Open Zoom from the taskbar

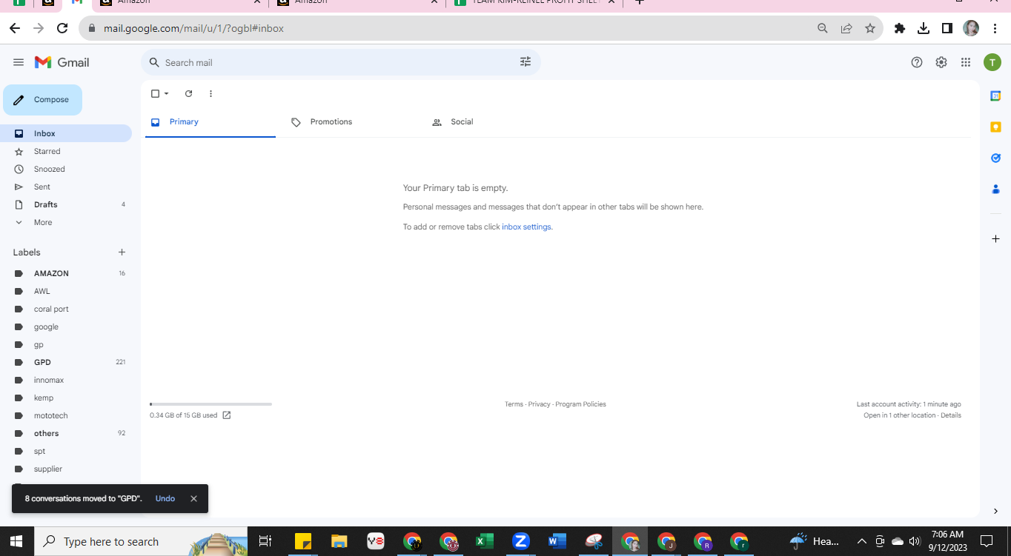[x=521, y=541]
